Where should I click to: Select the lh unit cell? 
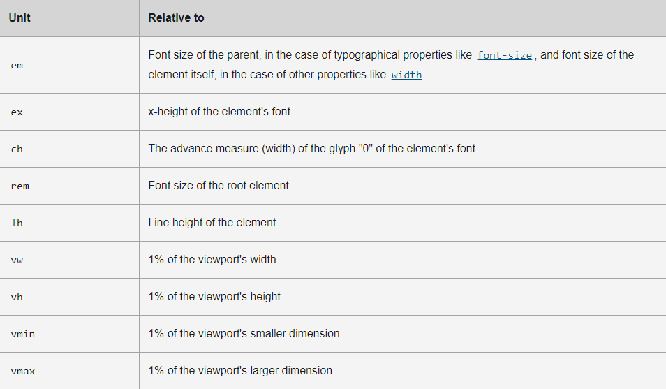(69, 223)
